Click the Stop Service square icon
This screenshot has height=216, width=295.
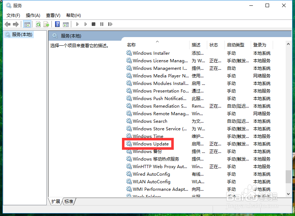pyautogui.click(x=94, y=24)
